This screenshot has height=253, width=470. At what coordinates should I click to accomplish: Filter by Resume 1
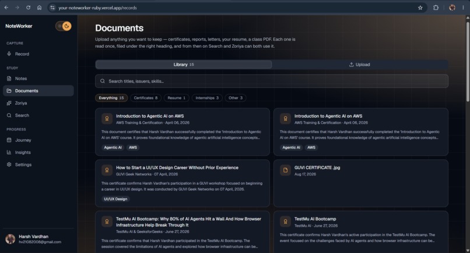coord(177,98)
